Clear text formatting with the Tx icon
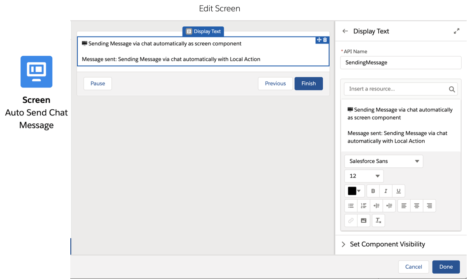 coord(378,220)
